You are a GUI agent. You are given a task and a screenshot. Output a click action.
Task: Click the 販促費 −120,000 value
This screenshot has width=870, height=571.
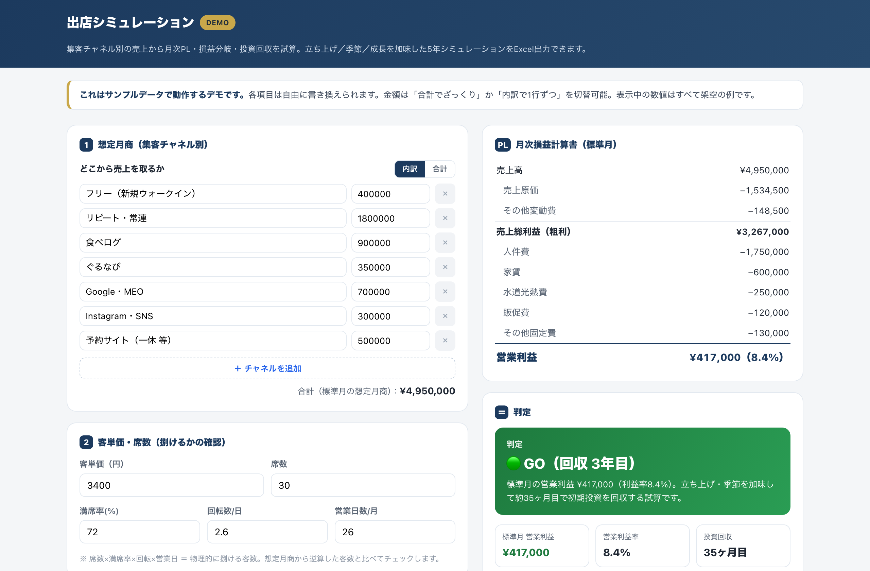click(768, 313)
